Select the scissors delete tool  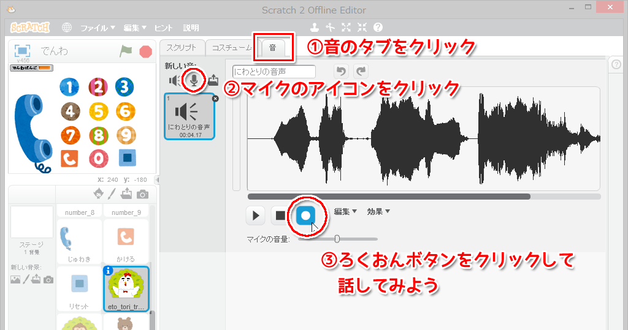pyautogui.click(x=331, y=27)
